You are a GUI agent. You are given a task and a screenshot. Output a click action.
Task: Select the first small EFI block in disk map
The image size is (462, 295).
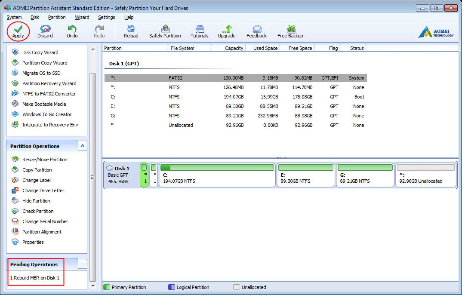(144, 175)
